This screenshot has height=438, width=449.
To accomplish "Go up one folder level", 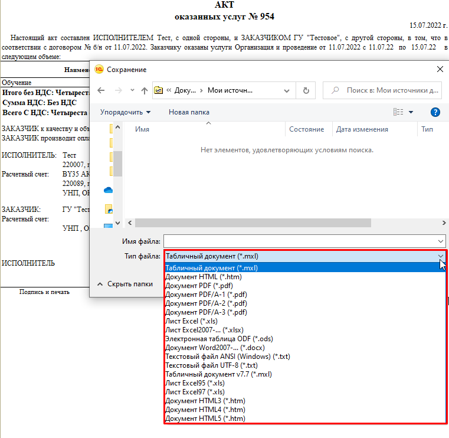I will pyautogui.click(x=145, y=90).
